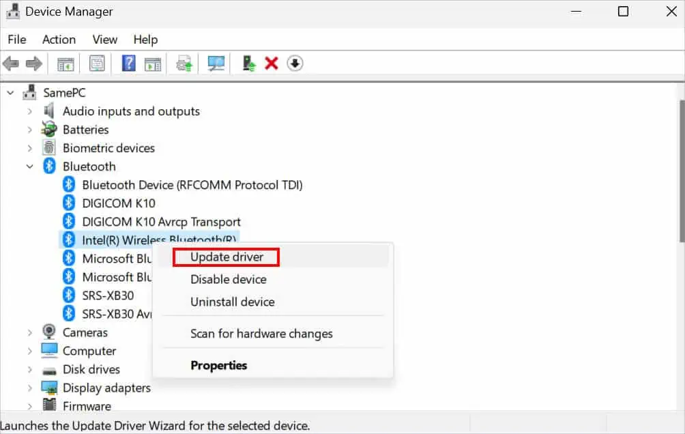Click the Uninstall device red X icon
Image resolution: width=685 pixels, height=434 pixels.
271,63
